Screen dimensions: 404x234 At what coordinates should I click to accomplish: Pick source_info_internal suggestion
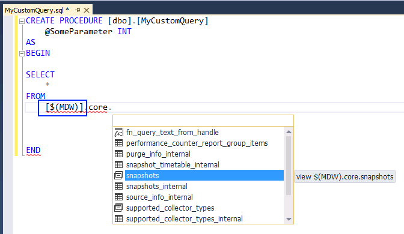click(x=159, y=197)
